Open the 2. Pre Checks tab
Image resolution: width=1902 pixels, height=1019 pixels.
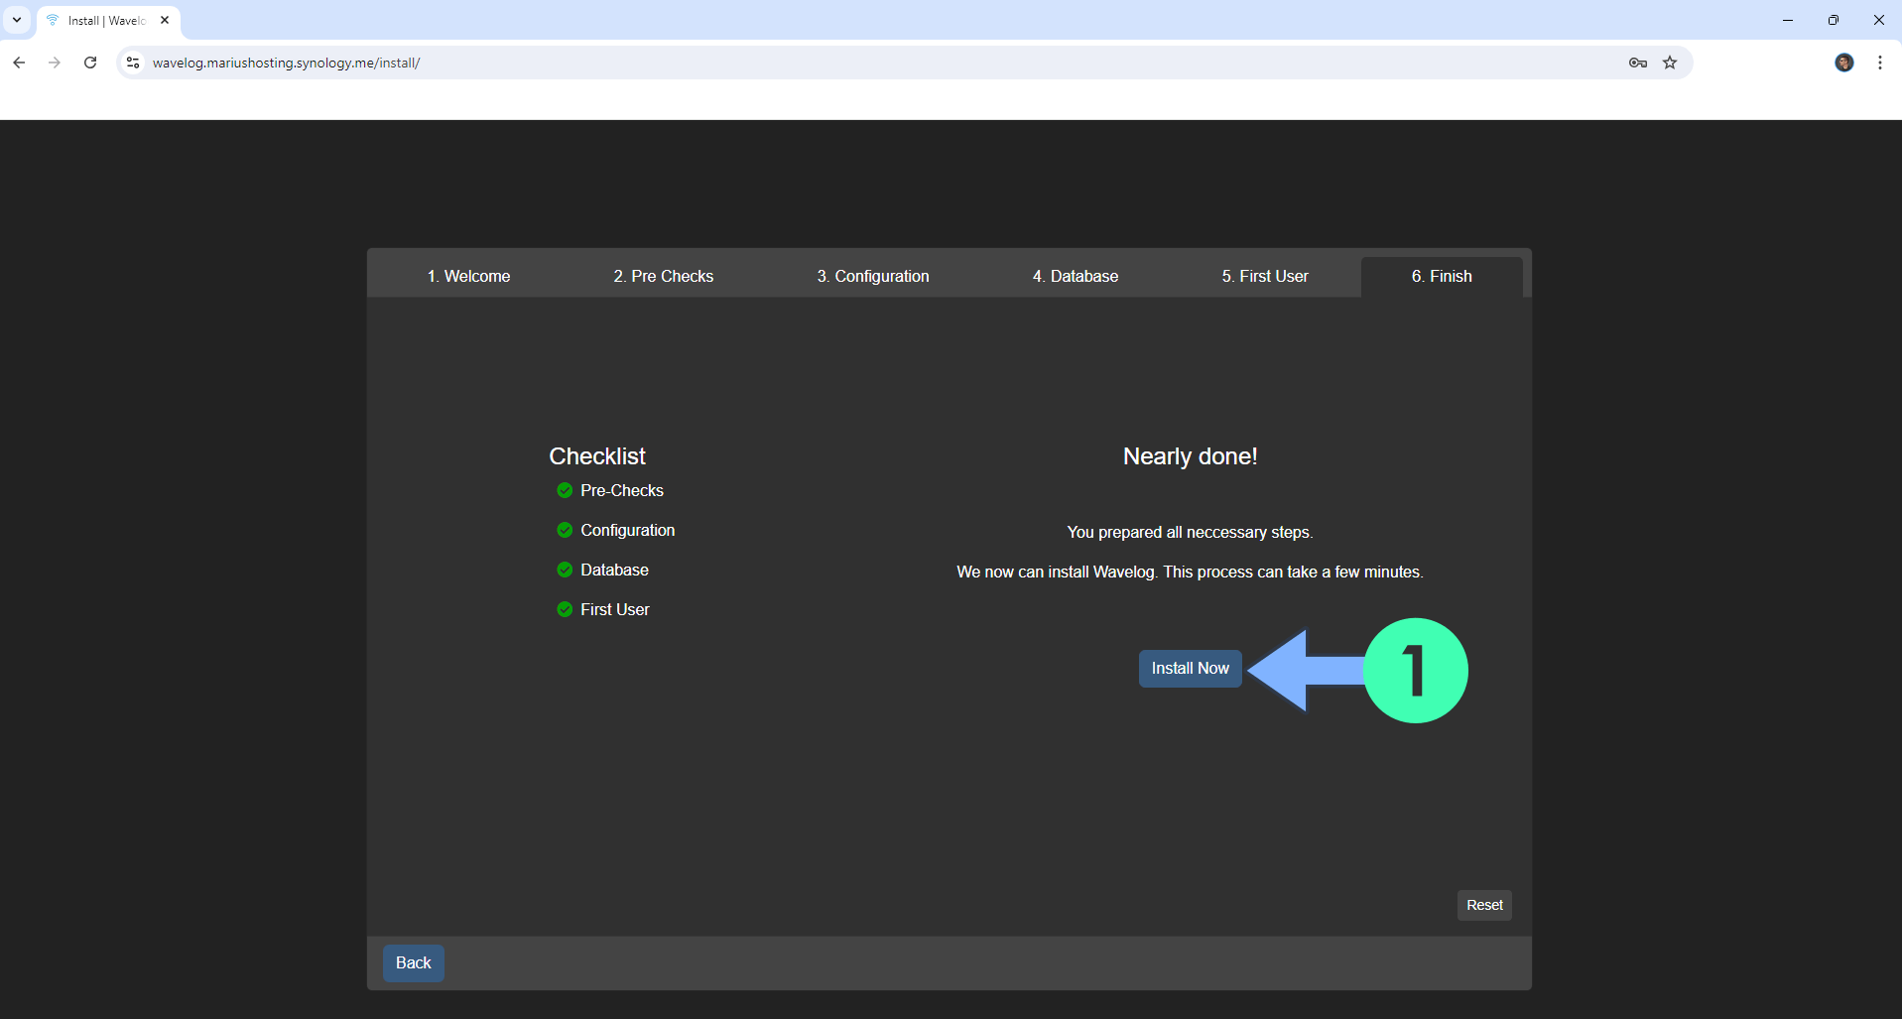664,277
